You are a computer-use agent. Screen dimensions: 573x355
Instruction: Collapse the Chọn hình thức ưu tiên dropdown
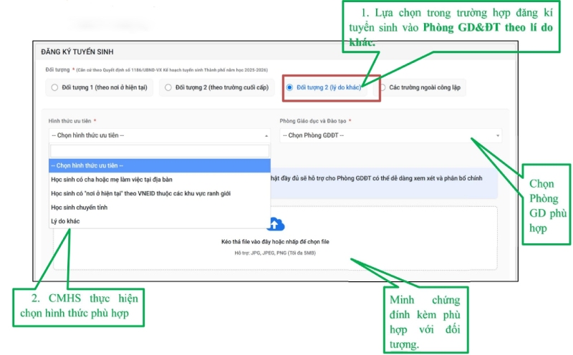(160, 135)
